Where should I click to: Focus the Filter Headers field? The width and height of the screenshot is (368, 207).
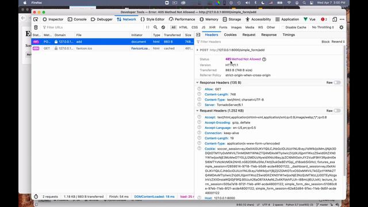pos(257,42)
